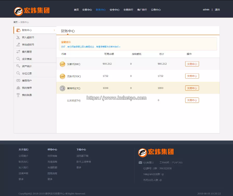
Task: Click the 财务中心 coins icon in sidebar
Action: tap(18, 30)
